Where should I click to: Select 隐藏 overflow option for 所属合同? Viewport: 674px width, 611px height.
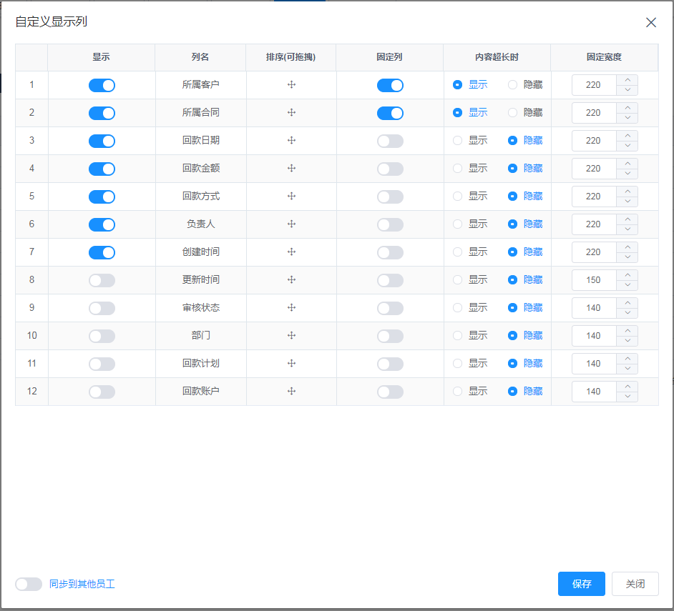[x=512, y=113]
